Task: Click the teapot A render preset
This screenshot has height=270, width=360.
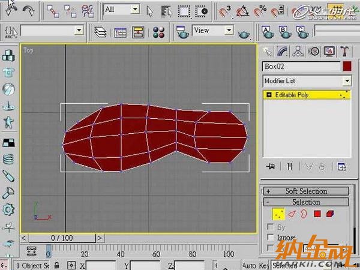Action: point(268,32)
